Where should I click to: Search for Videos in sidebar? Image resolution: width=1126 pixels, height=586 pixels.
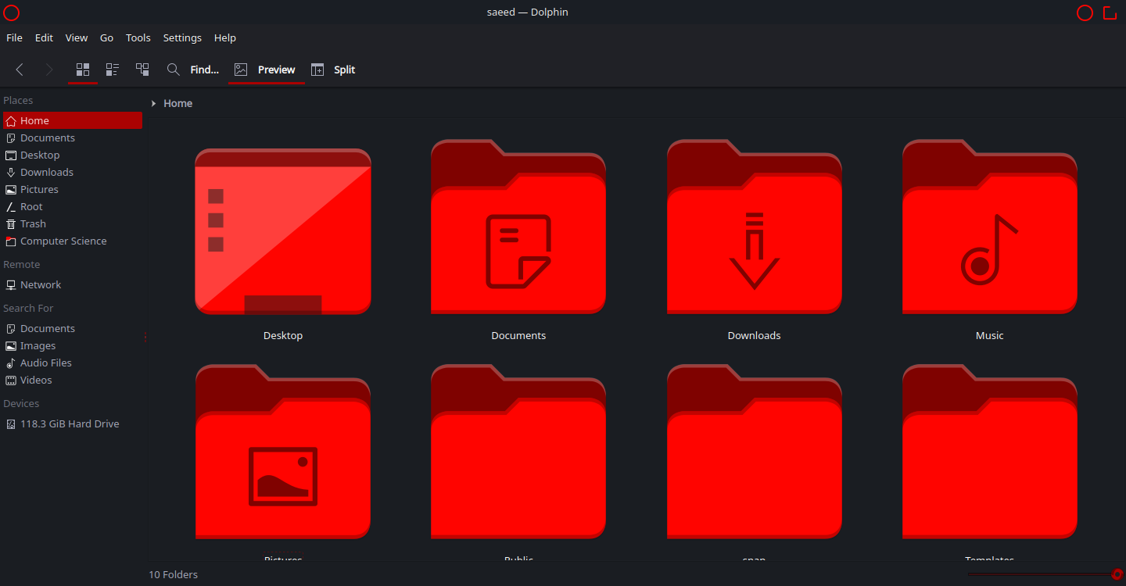[73, 380]
